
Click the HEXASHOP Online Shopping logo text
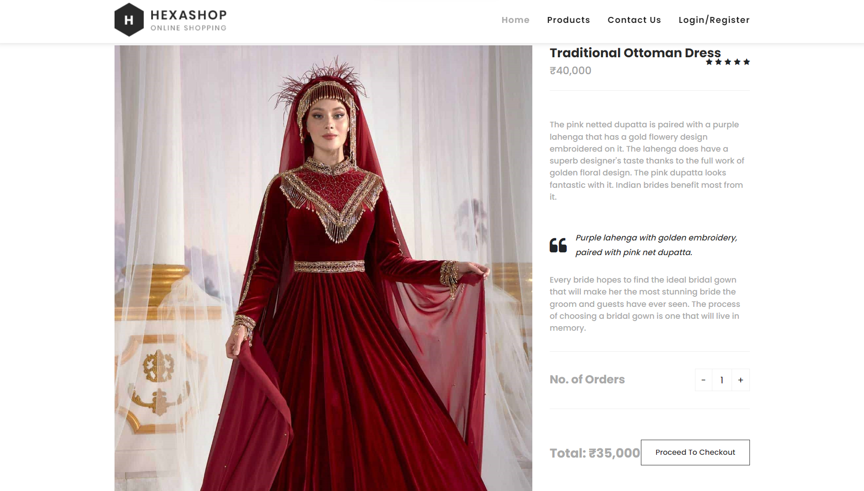point(189,20)
